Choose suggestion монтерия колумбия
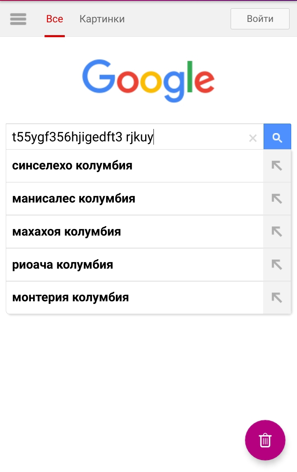 (134, 298)
